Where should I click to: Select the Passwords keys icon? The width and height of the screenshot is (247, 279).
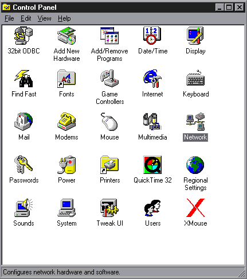[x=23, y=165]
